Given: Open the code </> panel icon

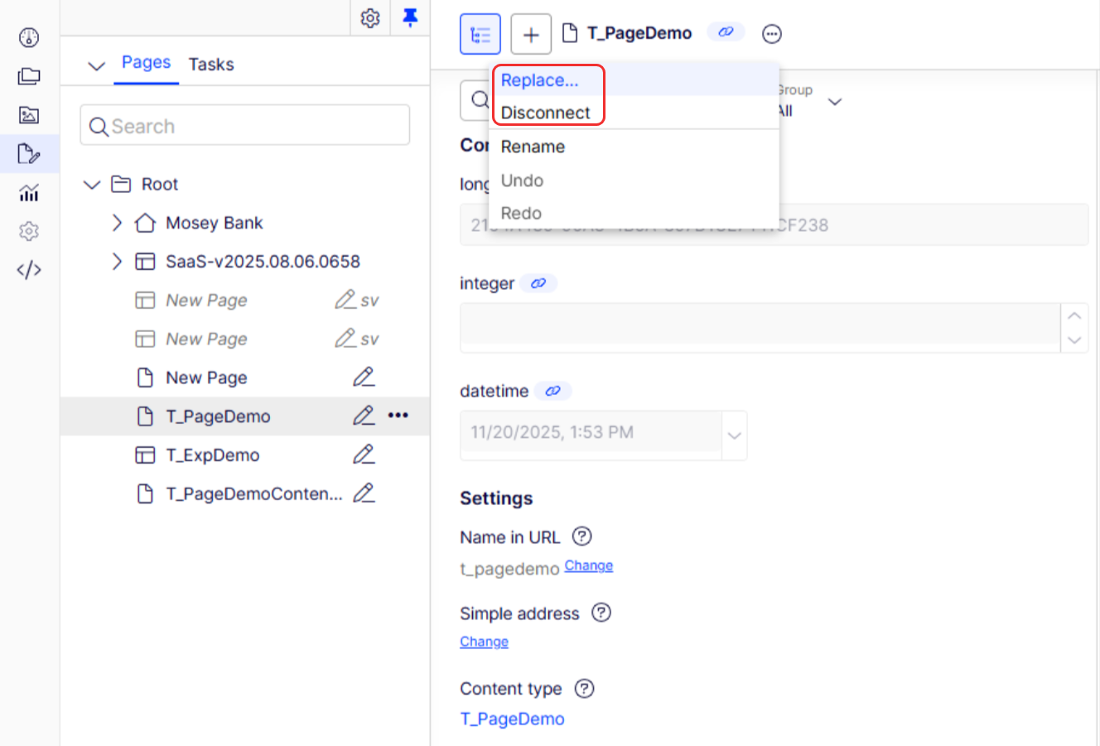Looking at the screenshot, I should 28,269.
